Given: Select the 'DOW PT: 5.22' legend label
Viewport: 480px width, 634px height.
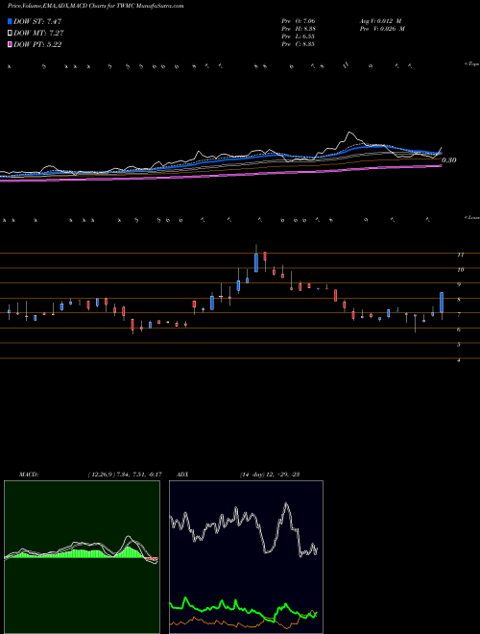Looking at the screenshot, I should tap(37, 44).
